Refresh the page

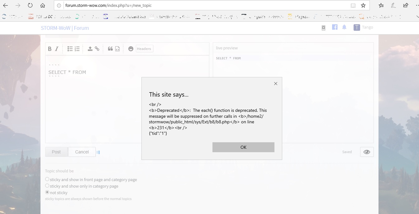(x=30, y=5)
